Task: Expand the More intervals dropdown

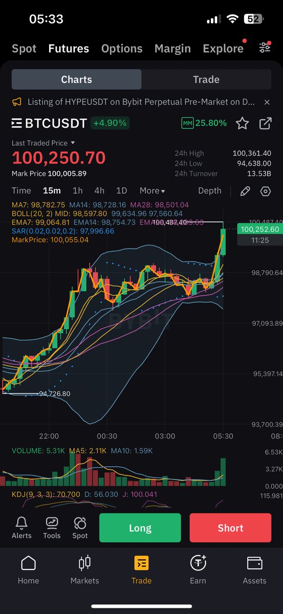Action: click(152, 190)
